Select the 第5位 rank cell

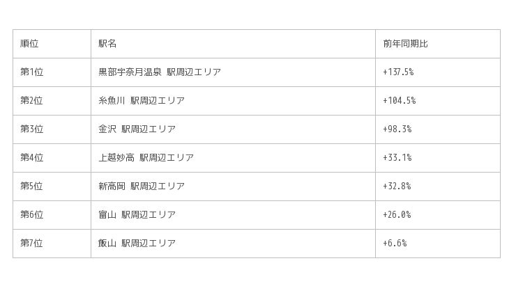tap(31, 186)
